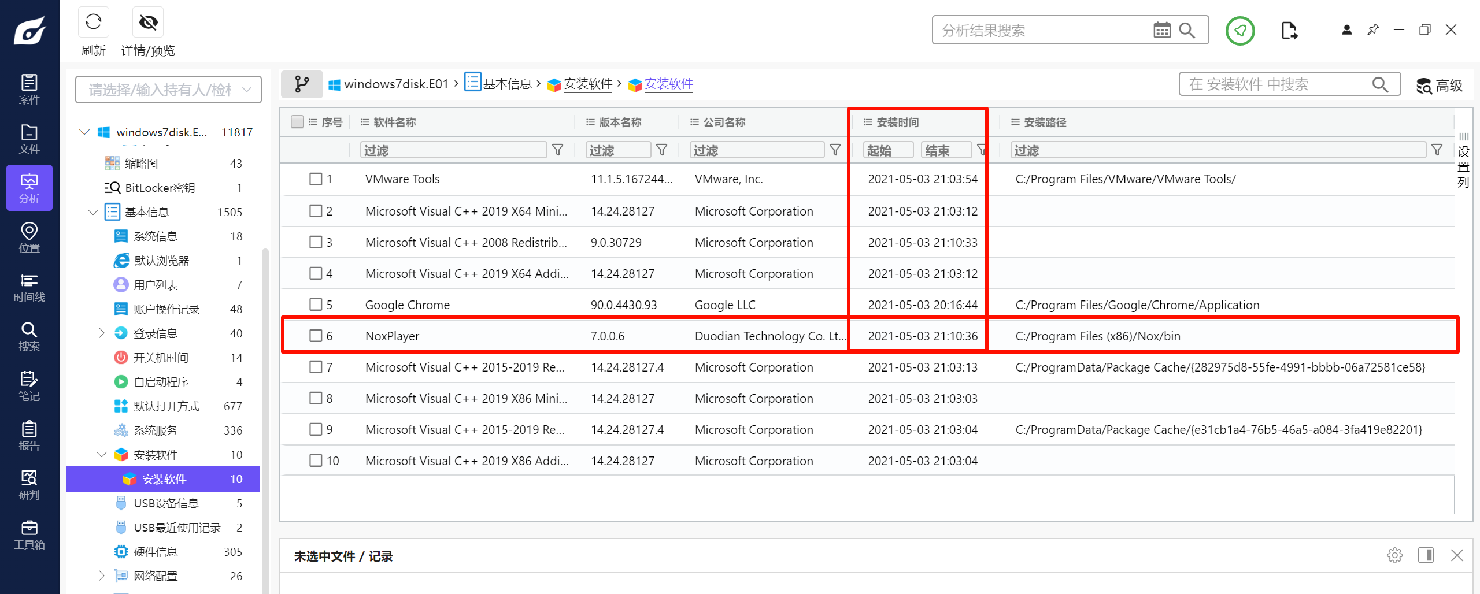
Task: Click the calendar icon in the search box
Action: pyautogui.click(x=1162, y=30)
